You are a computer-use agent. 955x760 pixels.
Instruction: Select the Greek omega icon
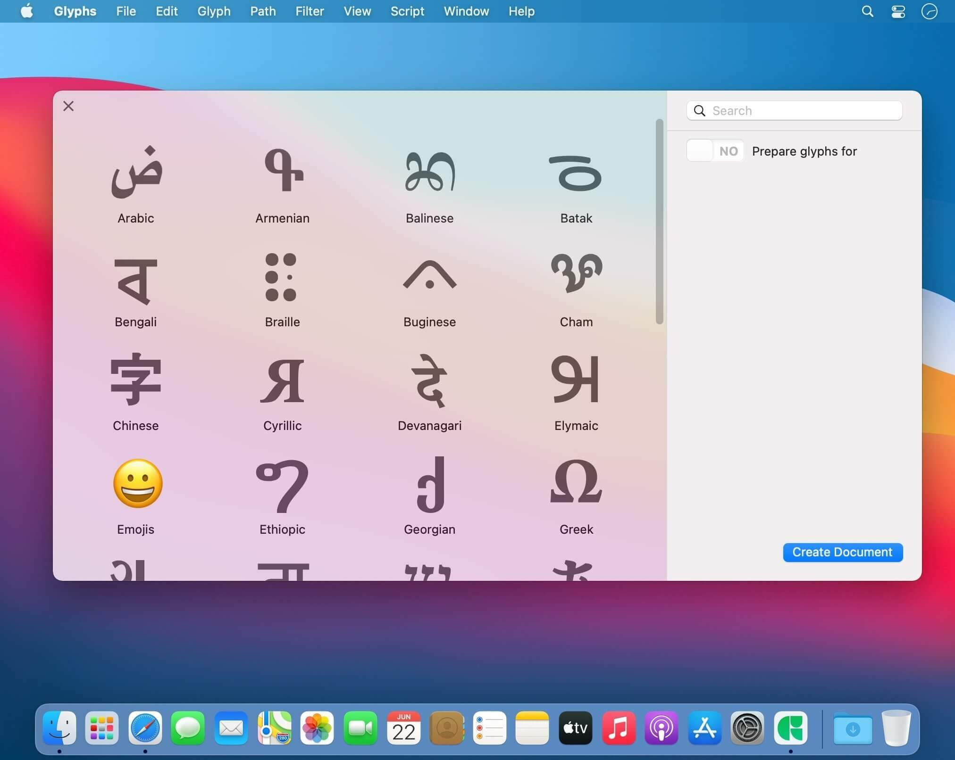point(576,482)
